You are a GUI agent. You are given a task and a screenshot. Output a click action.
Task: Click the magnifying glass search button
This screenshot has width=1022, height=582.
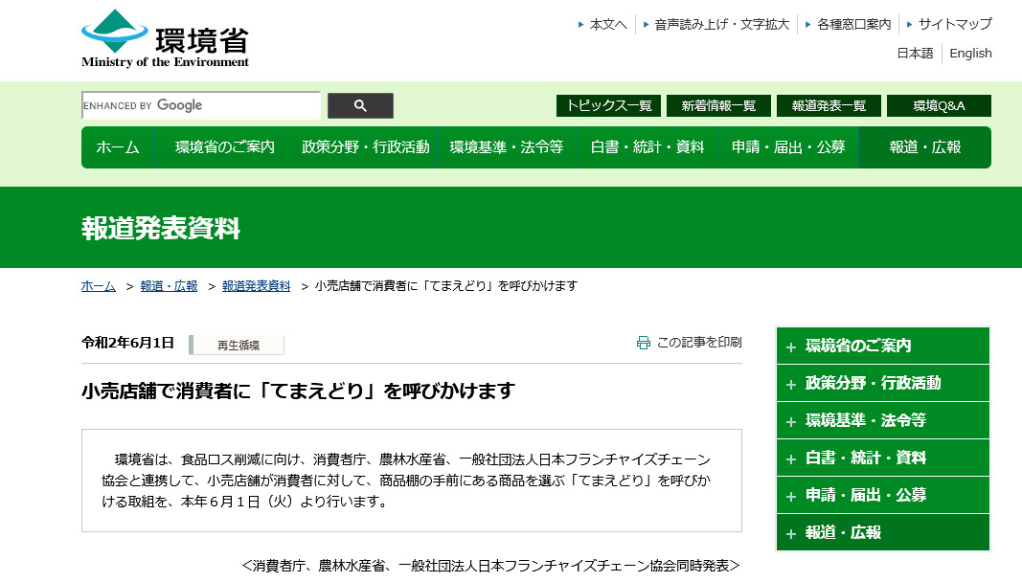(360, 105)
